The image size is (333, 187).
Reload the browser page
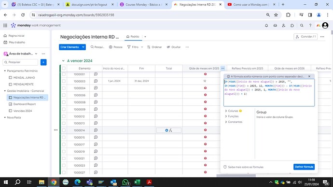[x=23, y=15]
